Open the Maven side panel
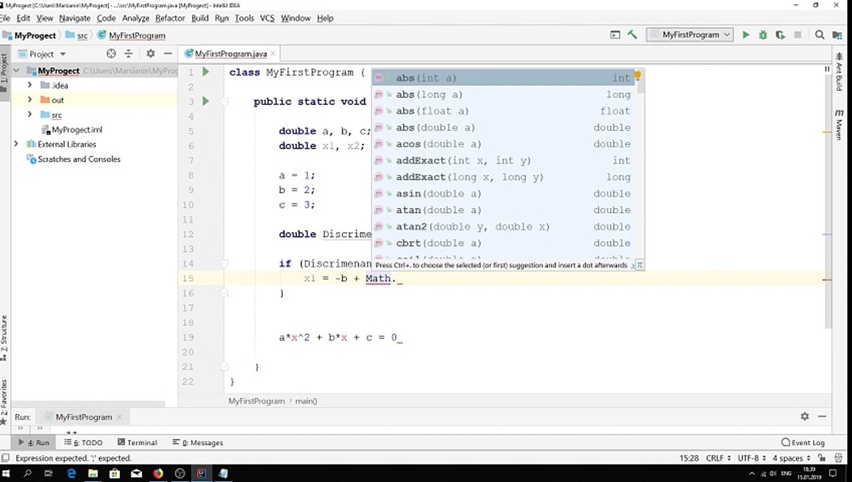This screenshot has height=482, width=852. point(839,125)
